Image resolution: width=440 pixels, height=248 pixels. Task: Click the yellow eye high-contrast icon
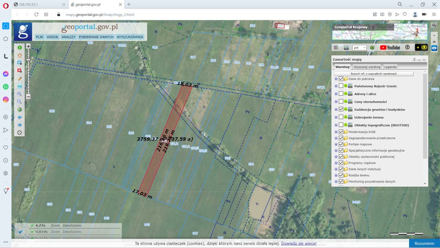(x=421, y=48)
